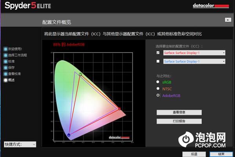Select the green primary point on gamut chart
The width and height of the screenshot is (235, 157).
coord(80,74)
